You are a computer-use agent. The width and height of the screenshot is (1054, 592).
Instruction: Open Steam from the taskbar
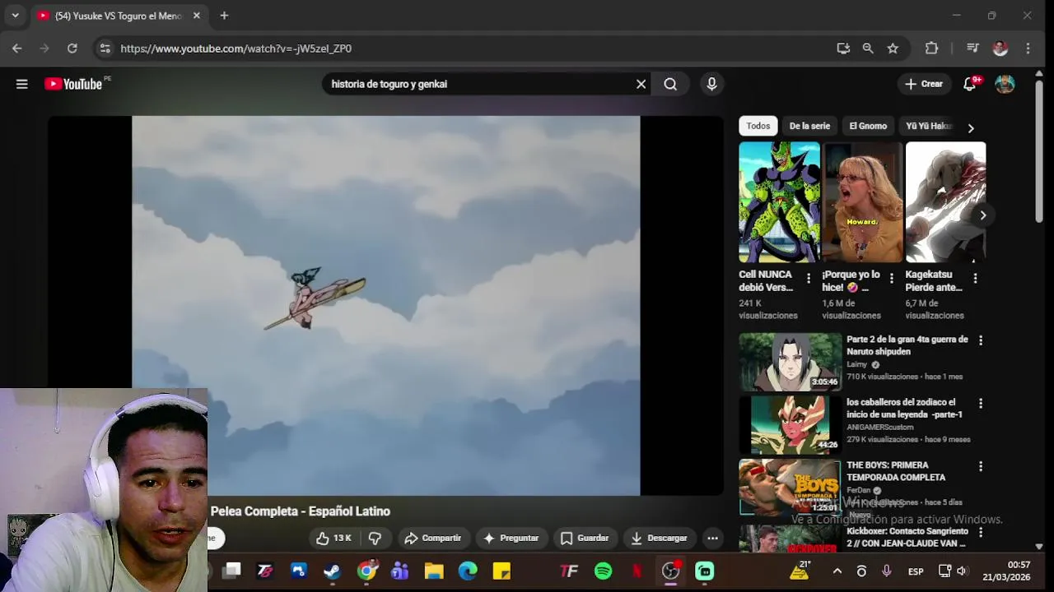click(332, 571)
